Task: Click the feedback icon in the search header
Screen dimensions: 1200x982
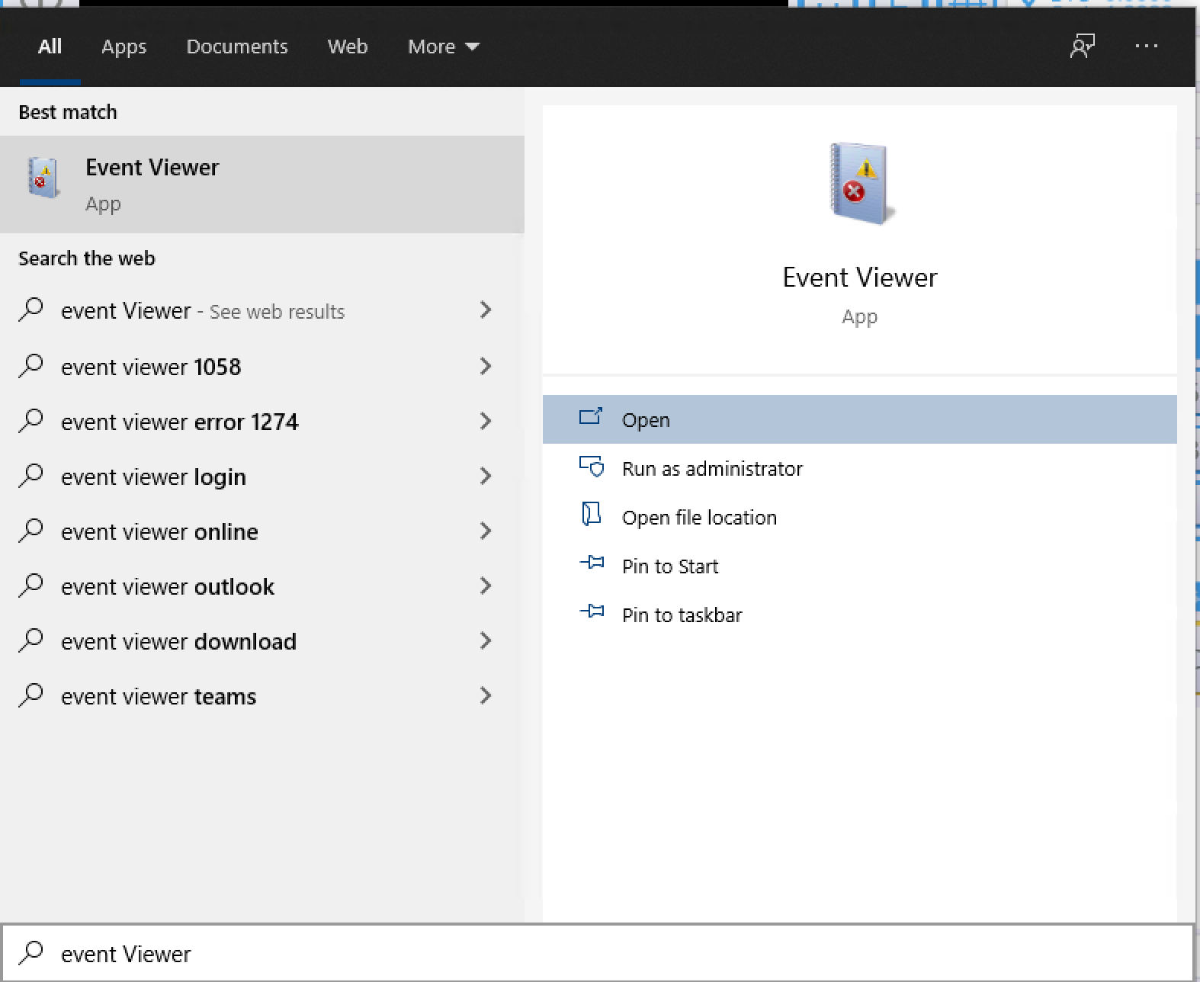Action: 1082,47
